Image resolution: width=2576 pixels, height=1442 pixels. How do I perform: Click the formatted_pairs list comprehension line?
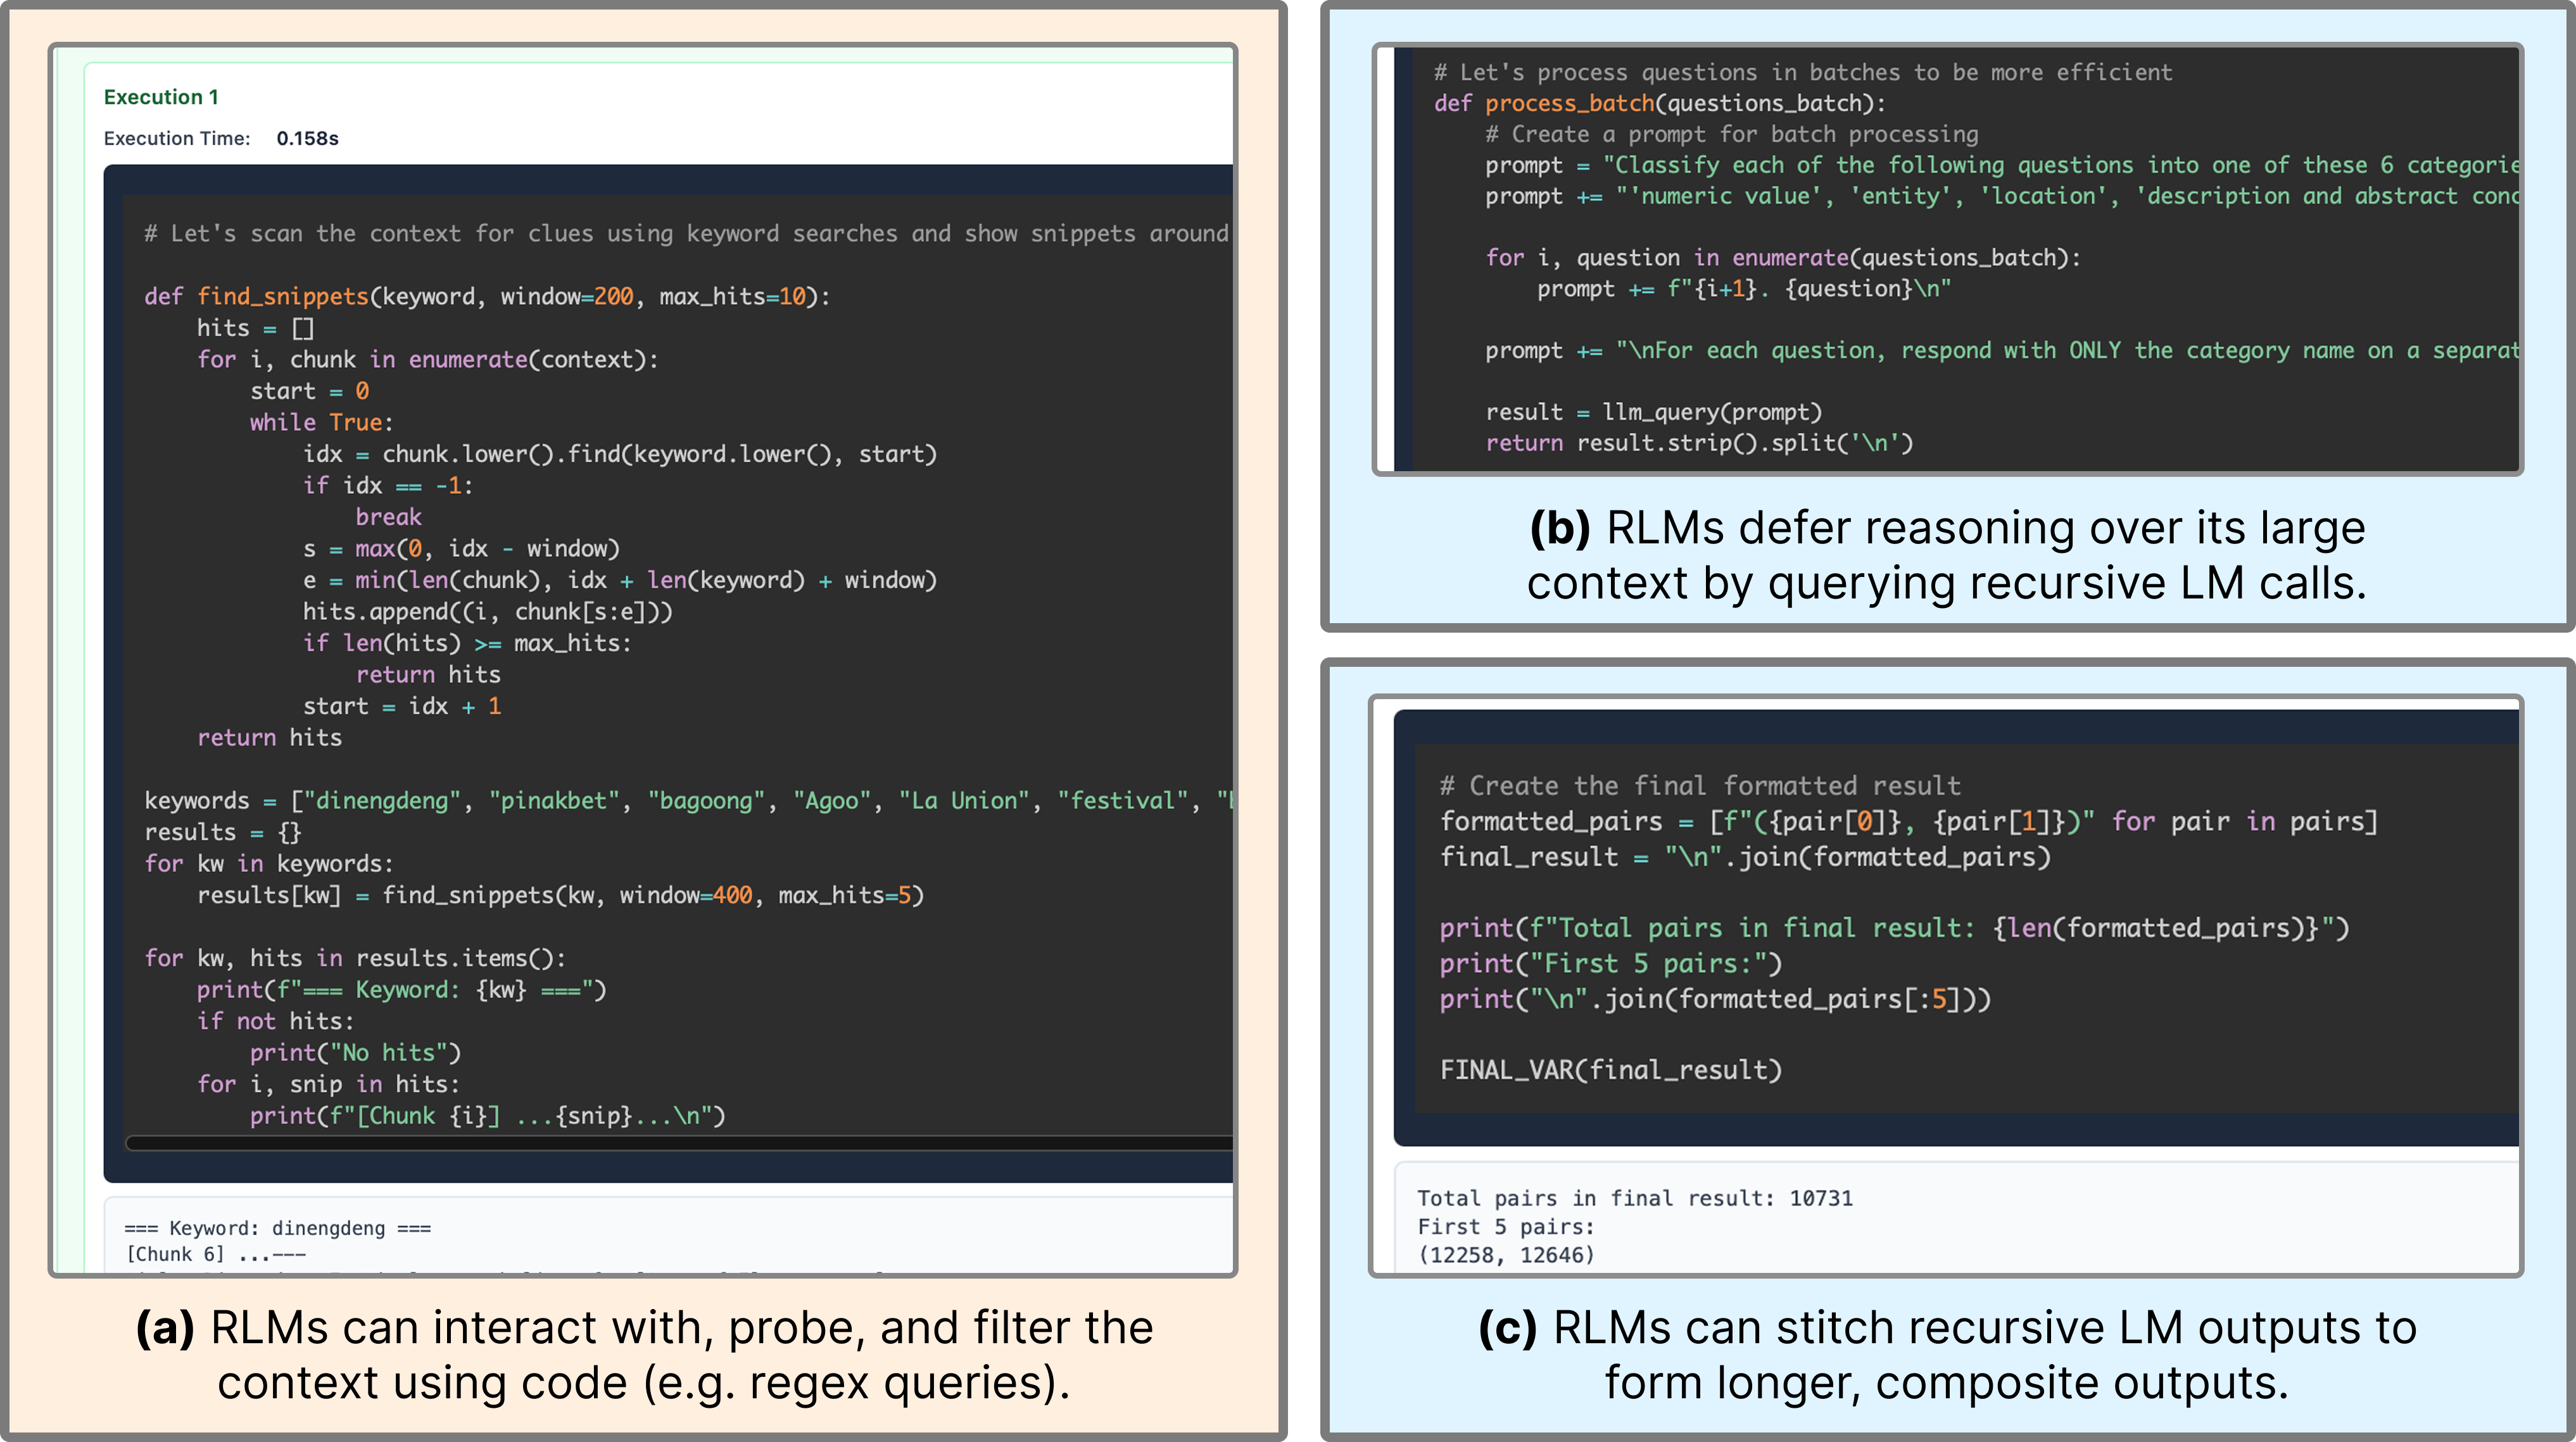tap(1907, 822)
